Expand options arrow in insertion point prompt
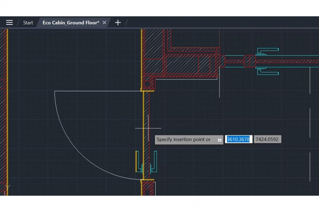 tap(219, 140)
